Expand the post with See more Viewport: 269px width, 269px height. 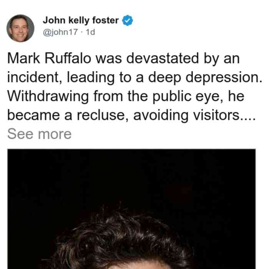coord(39,134)
